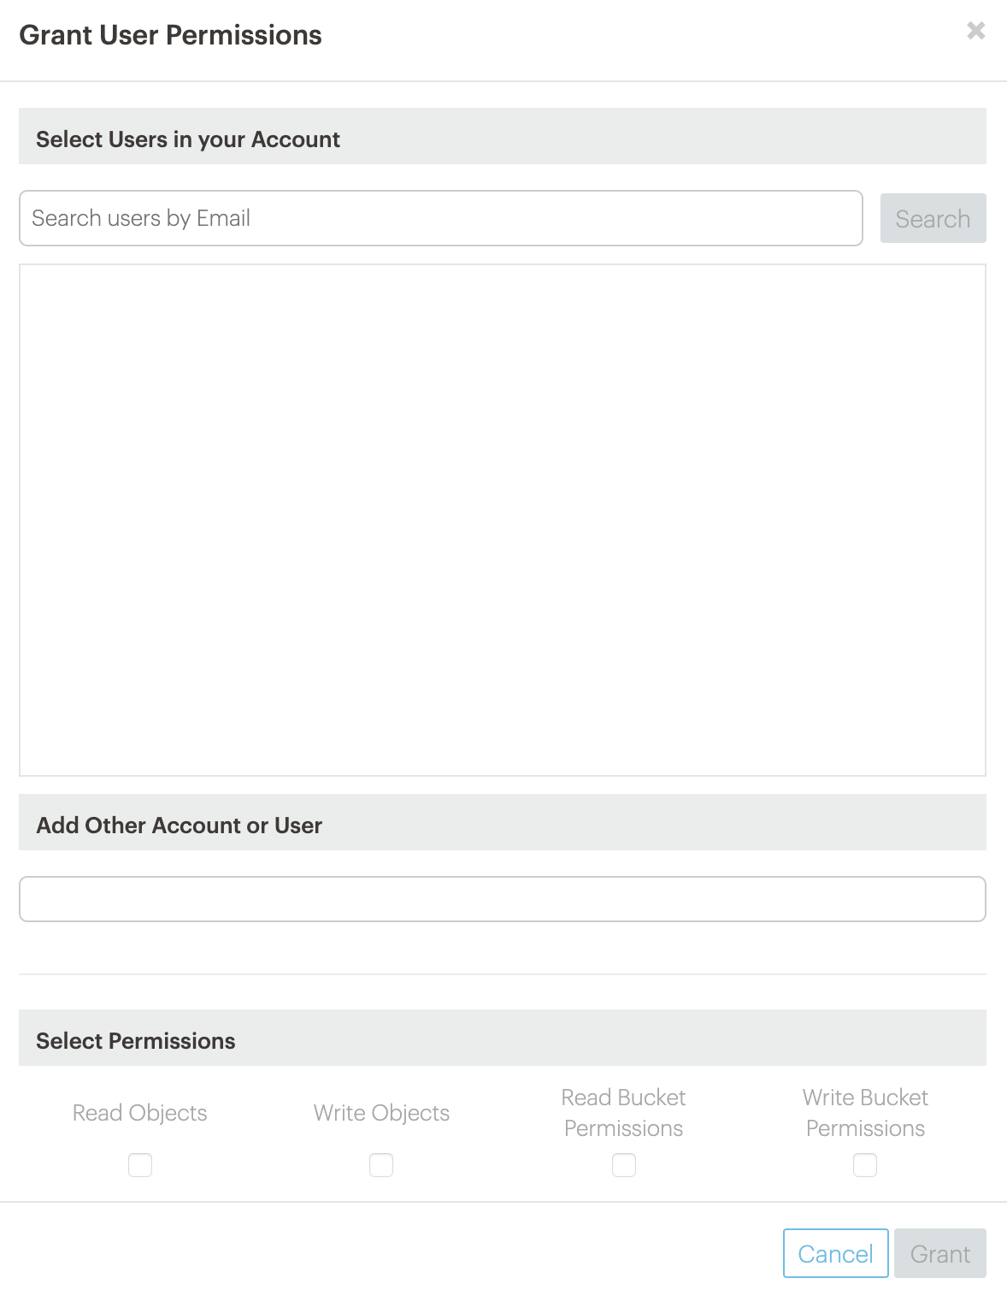Click the Select Users in your Account header
The image size is (1007, 1290).
(188, 139)
